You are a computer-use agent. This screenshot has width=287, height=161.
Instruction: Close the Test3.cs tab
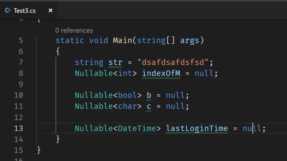tap(50, 11)
